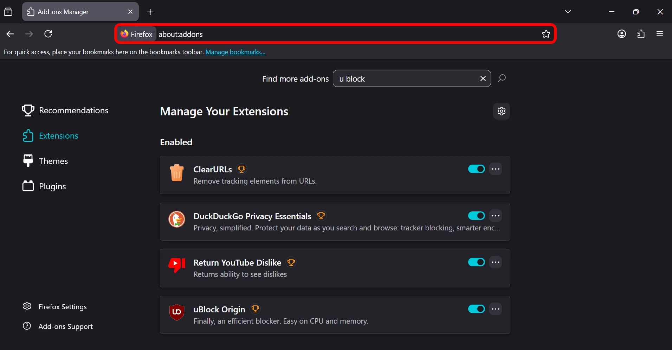
Task: Reload the current page
Action: pos(48,34)
